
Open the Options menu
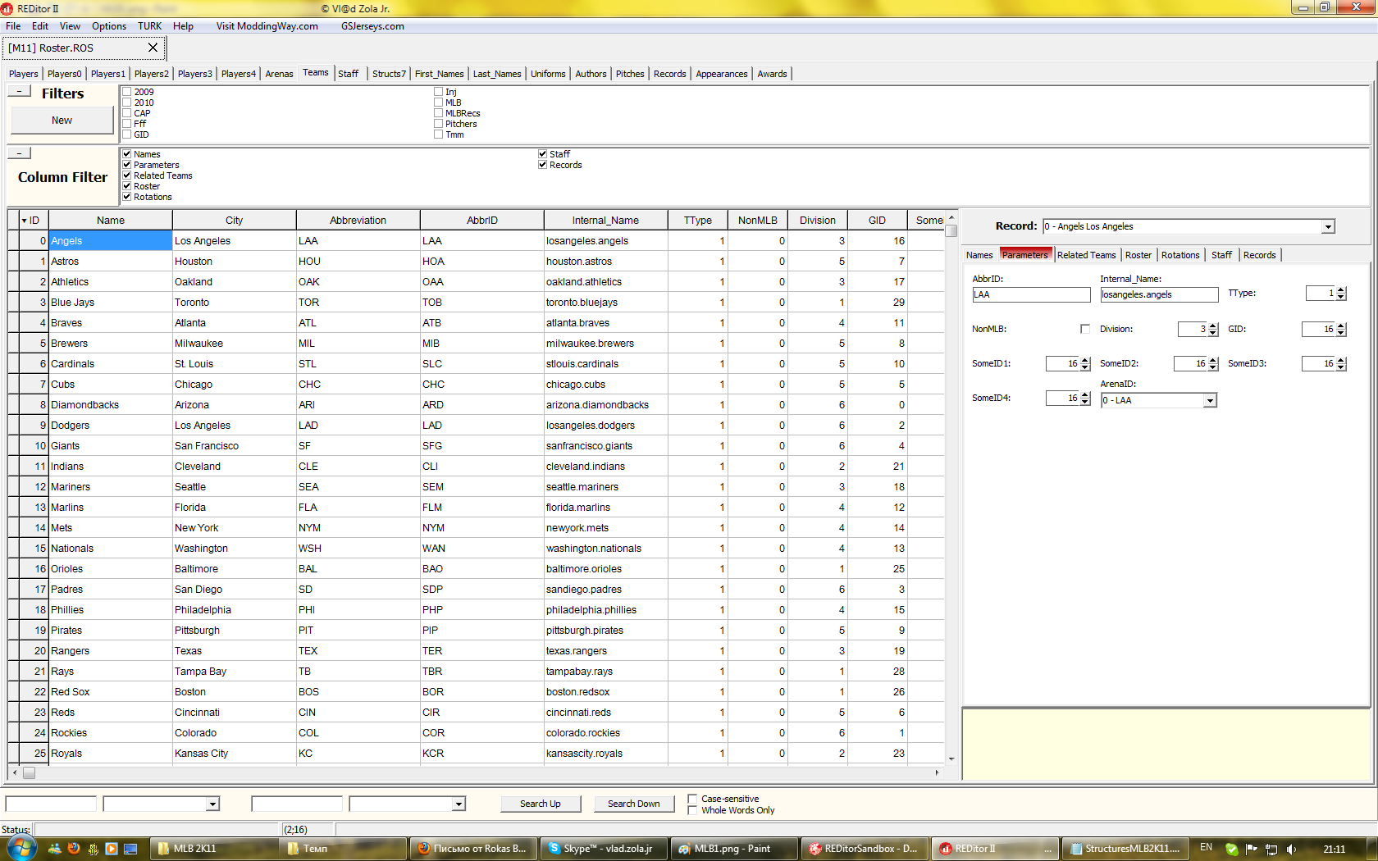click(109, 26)
